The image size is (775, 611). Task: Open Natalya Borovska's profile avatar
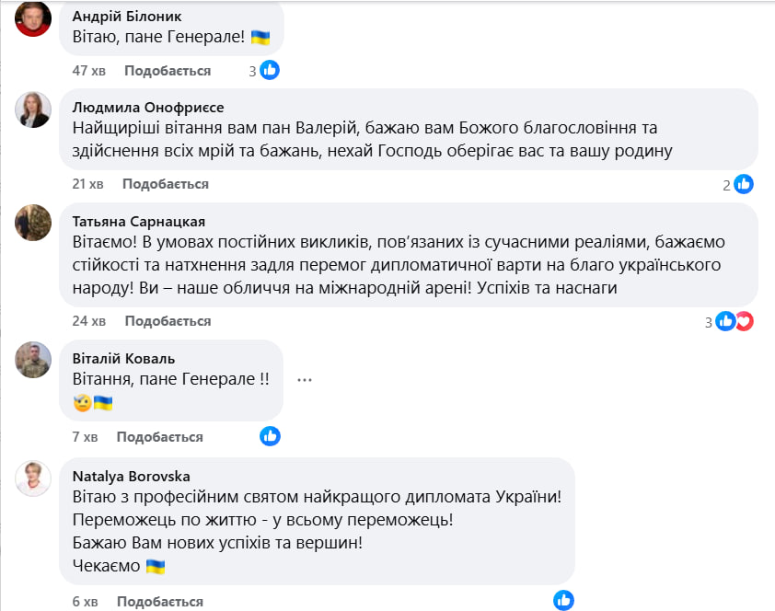(33, 478)
